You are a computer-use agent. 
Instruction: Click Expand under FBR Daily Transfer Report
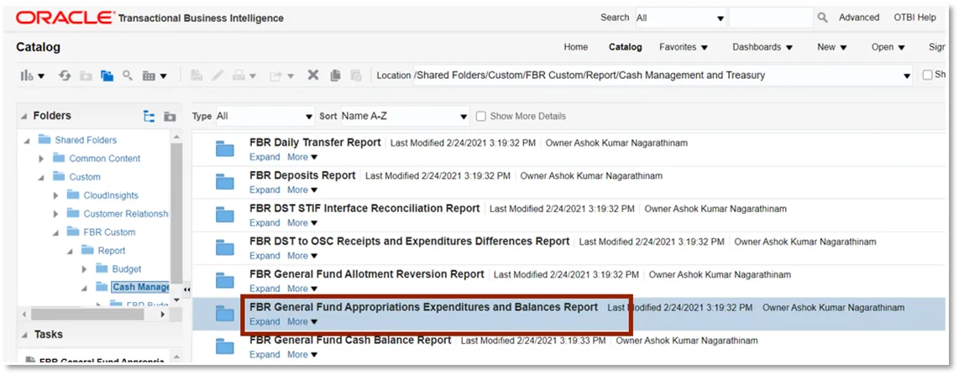pos(265,157)
